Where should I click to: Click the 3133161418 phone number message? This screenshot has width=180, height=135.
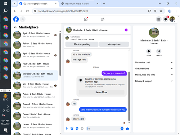tap(78, 119)
